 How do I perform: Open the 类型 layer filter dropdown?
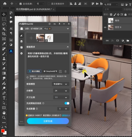(x=111, y=4)
